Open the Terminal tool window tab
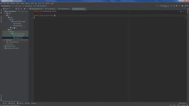Viewport: 189px width, 106px height. [20, 103]
